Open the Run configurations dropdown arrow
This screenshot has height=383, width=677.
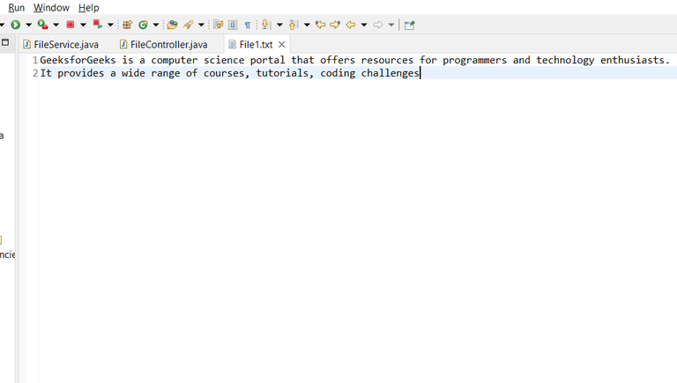click(x=29, y=25)
